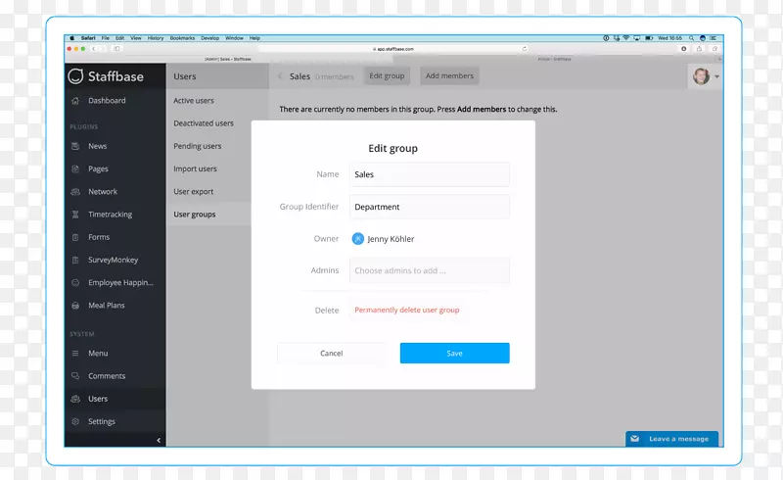
Task: Click the Name field containing Sales
Action: [430, 174]
